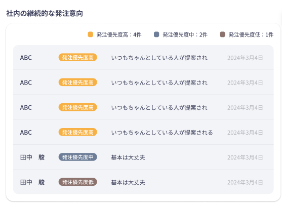Click the brown 発注優先度低 legend swatch
The image size is (282, 205).
[x=222, y=34]
